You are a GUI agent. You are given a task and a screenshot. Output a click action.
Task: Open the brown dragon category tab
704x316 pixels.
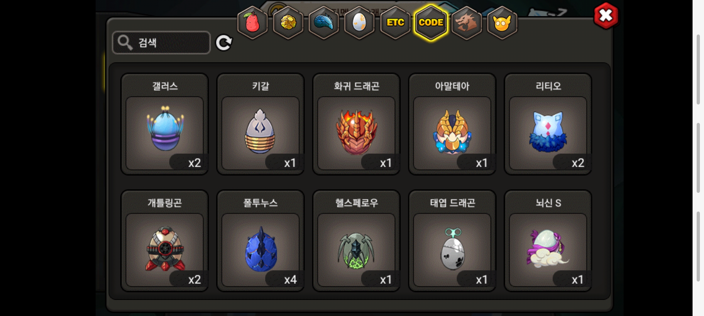pos(466,23)
